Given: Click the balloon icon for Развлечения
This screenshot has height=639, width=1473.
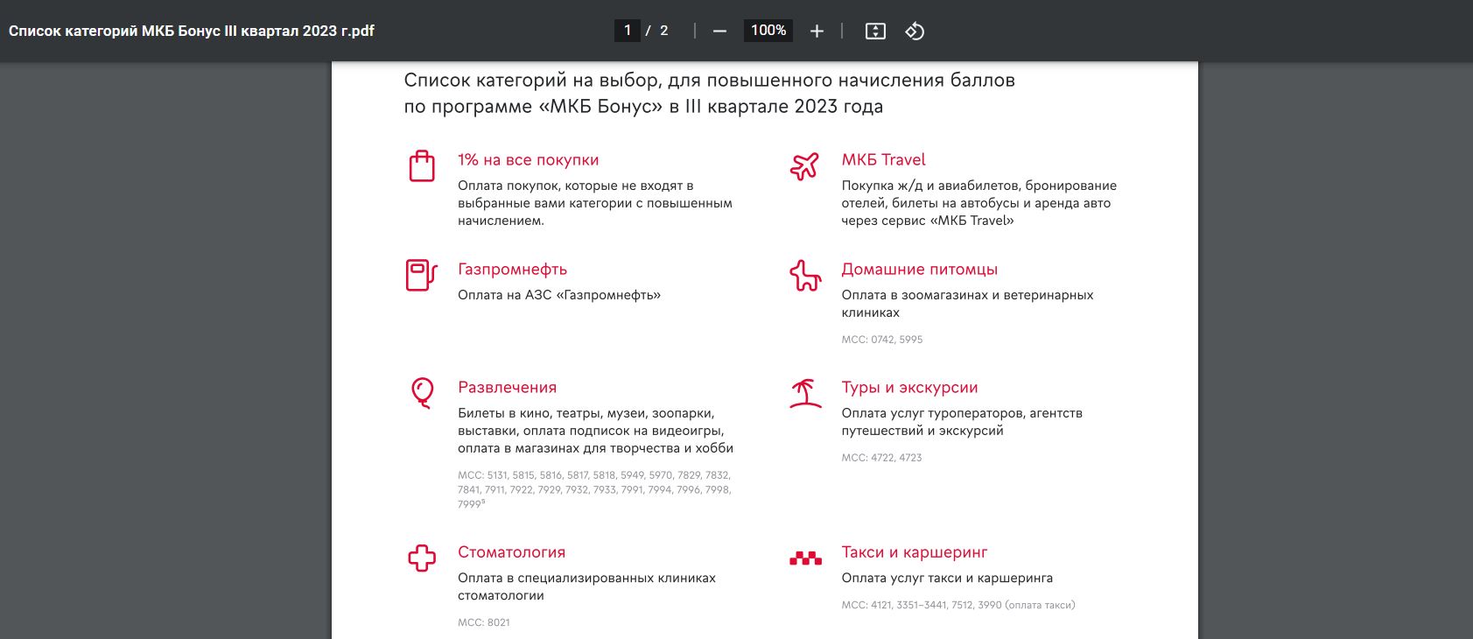Looking at the screenshot, I should [x=423, y=393].
